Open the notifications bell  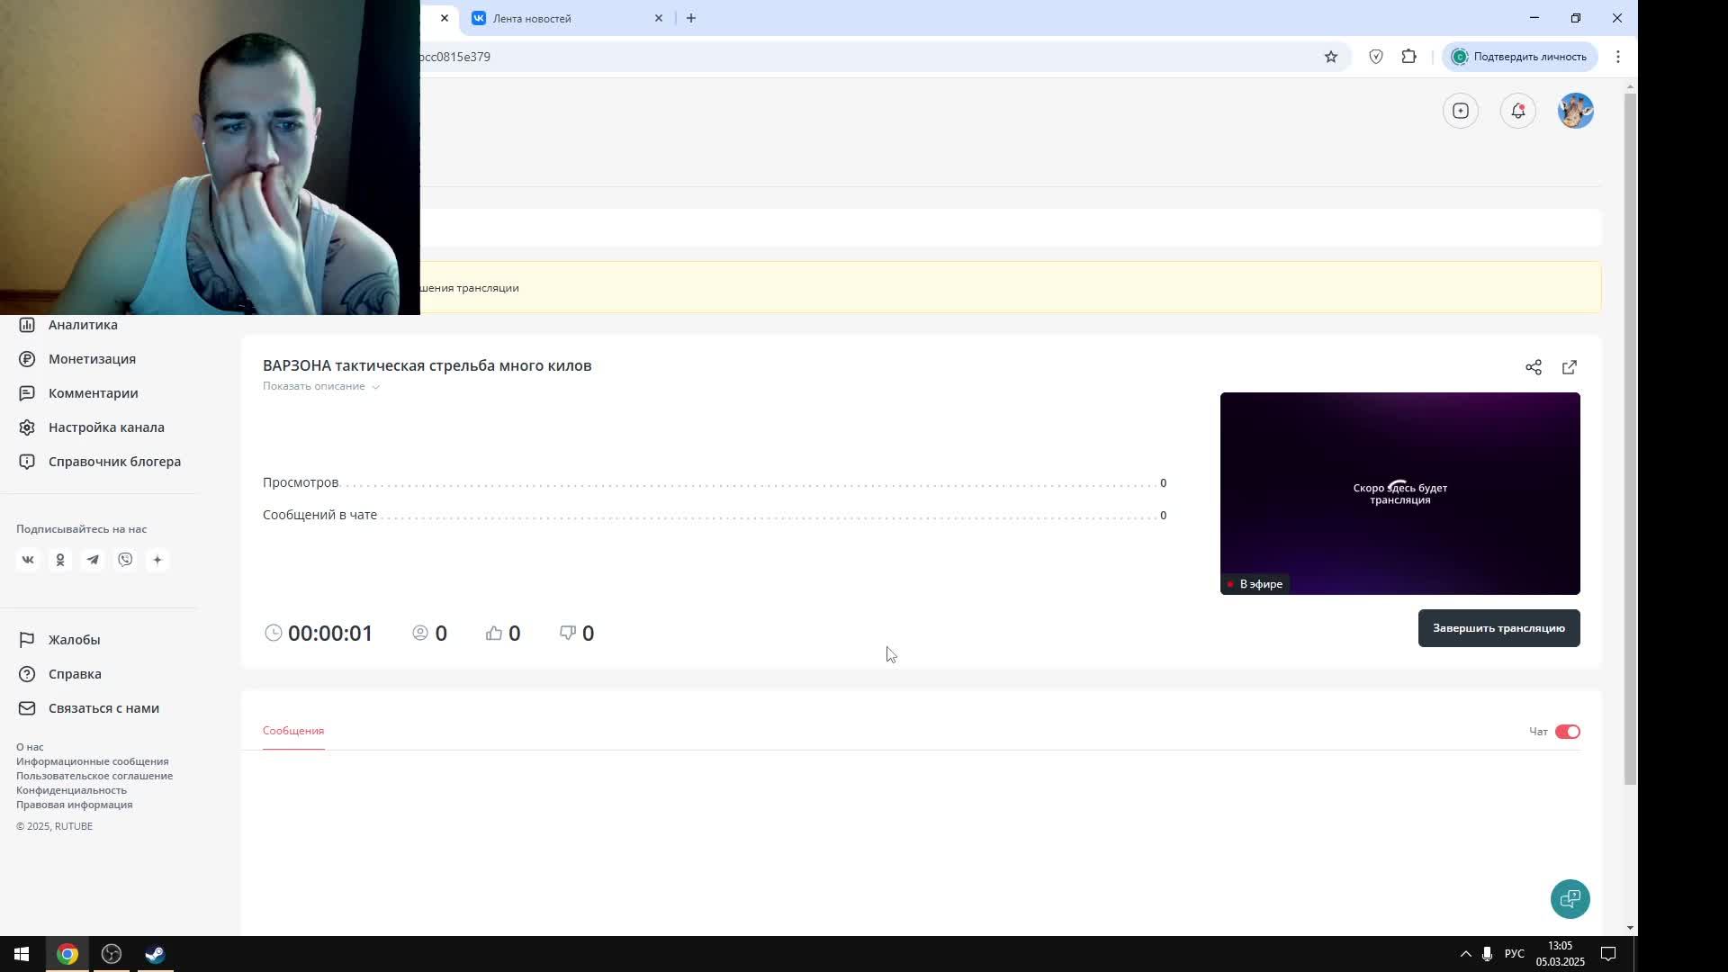point(1517,111)
